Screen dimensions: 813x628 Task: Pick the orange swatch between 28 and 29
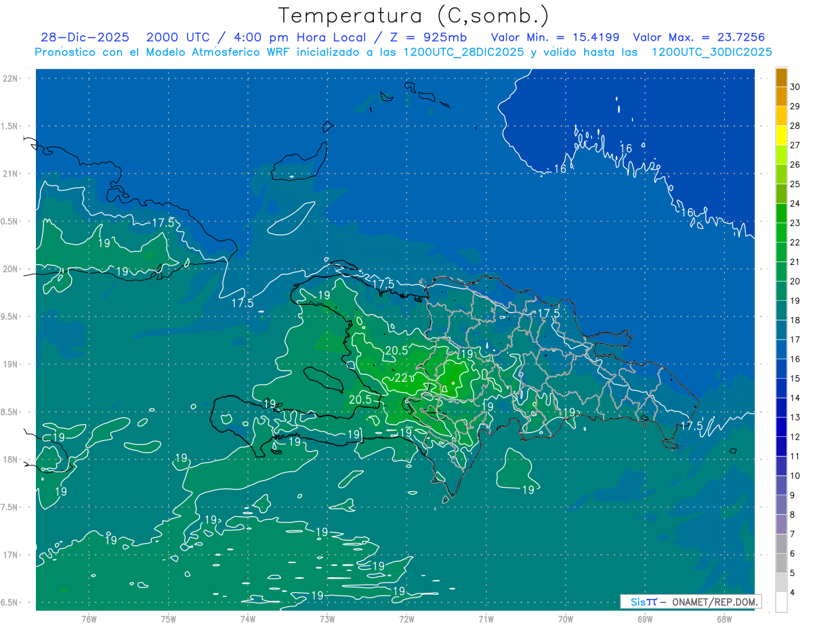pyautogui.click(x=781, y=116)
